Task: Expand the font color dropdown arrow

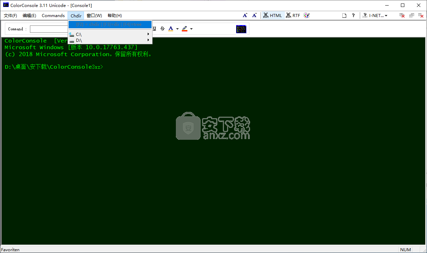Action: [177, 29]
